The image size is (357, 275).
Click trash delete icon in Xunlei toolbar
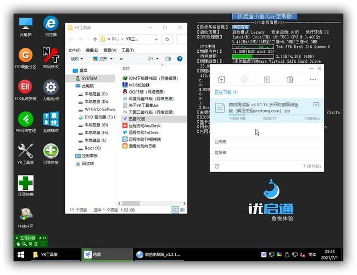coord(290,80)
